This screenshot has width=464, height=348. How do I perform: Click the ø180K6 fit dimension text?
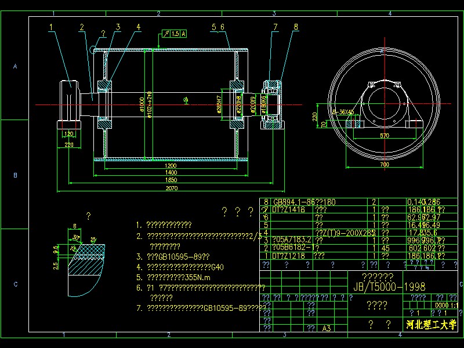click(263, 104)
